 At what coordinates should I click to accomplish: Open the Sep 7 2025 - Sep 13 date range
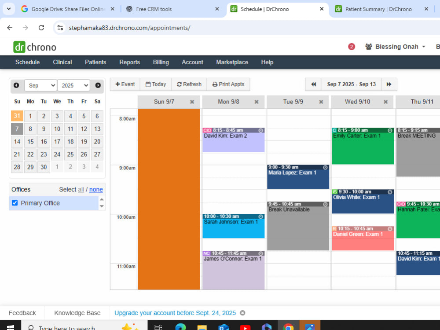351,84
